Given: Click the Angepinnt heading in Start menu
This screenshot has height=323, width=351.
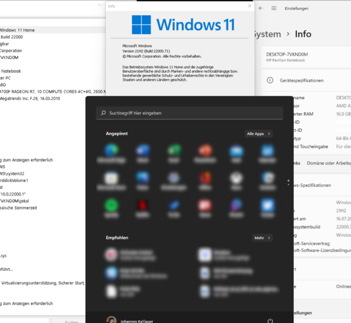Looking at the screenshot, I should coord(116,133).
